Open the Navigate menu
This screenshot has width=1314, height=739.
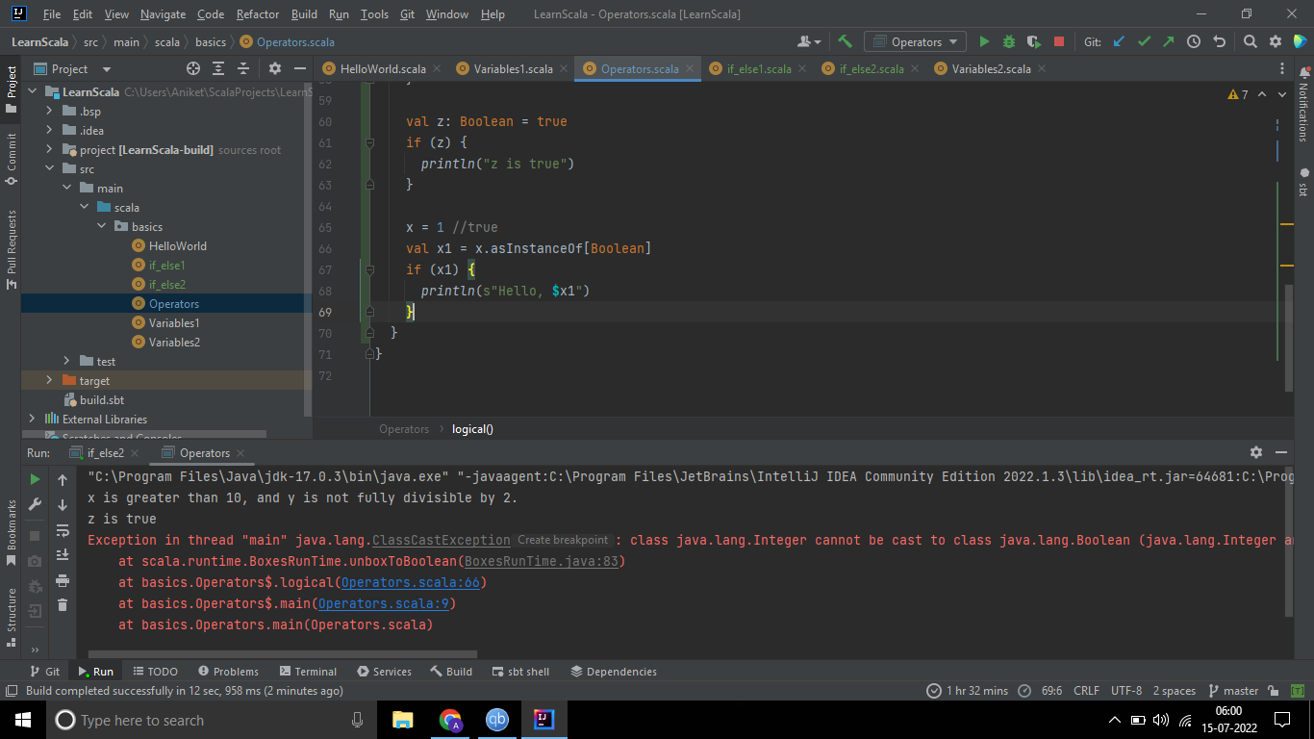(163, 14)
